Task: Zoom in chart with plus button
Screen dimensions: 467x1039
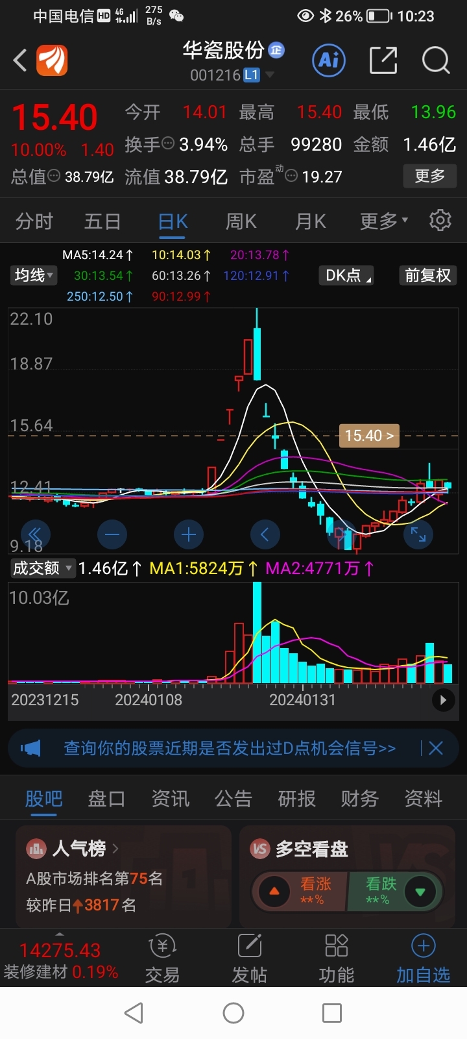Action: pos(189,534)
